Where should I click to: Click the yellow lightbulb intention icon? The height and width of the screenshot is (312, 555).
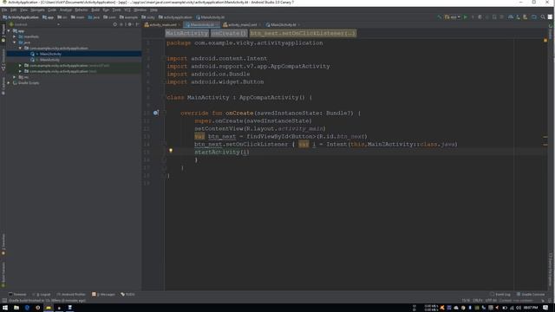tap(171, 151)
